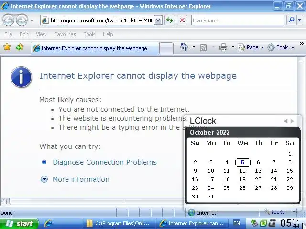Click the first system tray icon

pyautogui.click(x=254, y=223)
